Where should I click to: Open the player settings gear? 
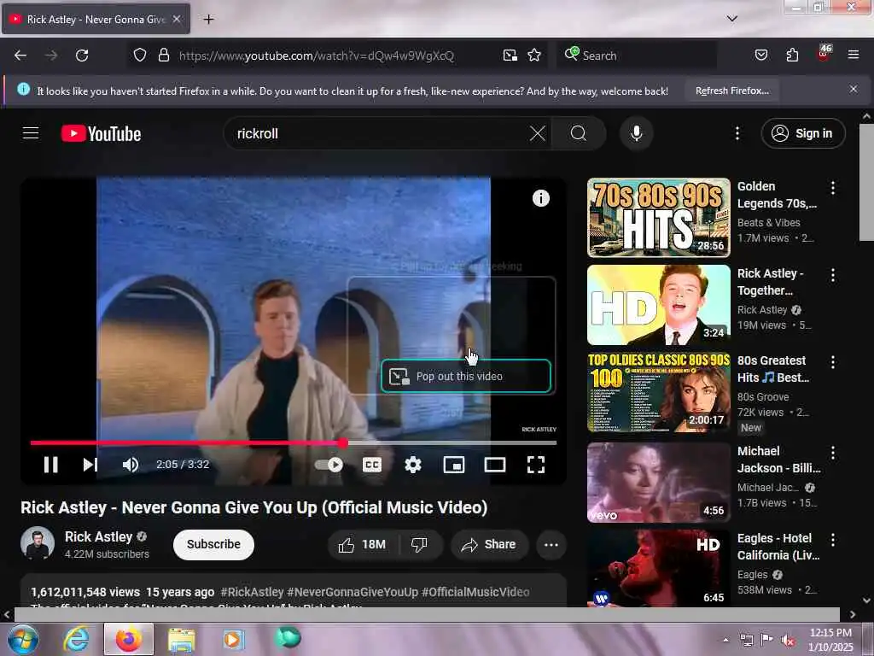[x=412, y=465]
